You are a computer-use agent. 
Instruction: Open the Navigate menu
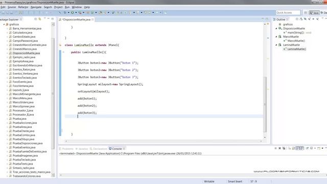click(36, 7)
